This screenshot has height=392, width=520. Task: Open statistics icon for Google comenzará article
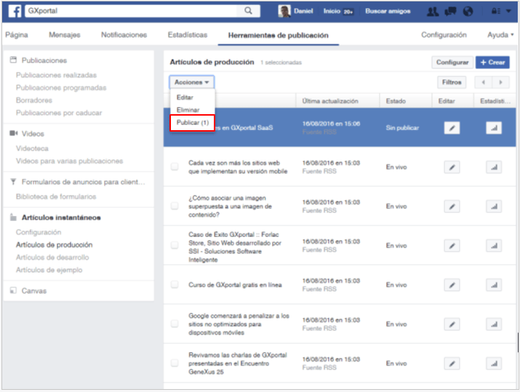(x=494, y=324)
